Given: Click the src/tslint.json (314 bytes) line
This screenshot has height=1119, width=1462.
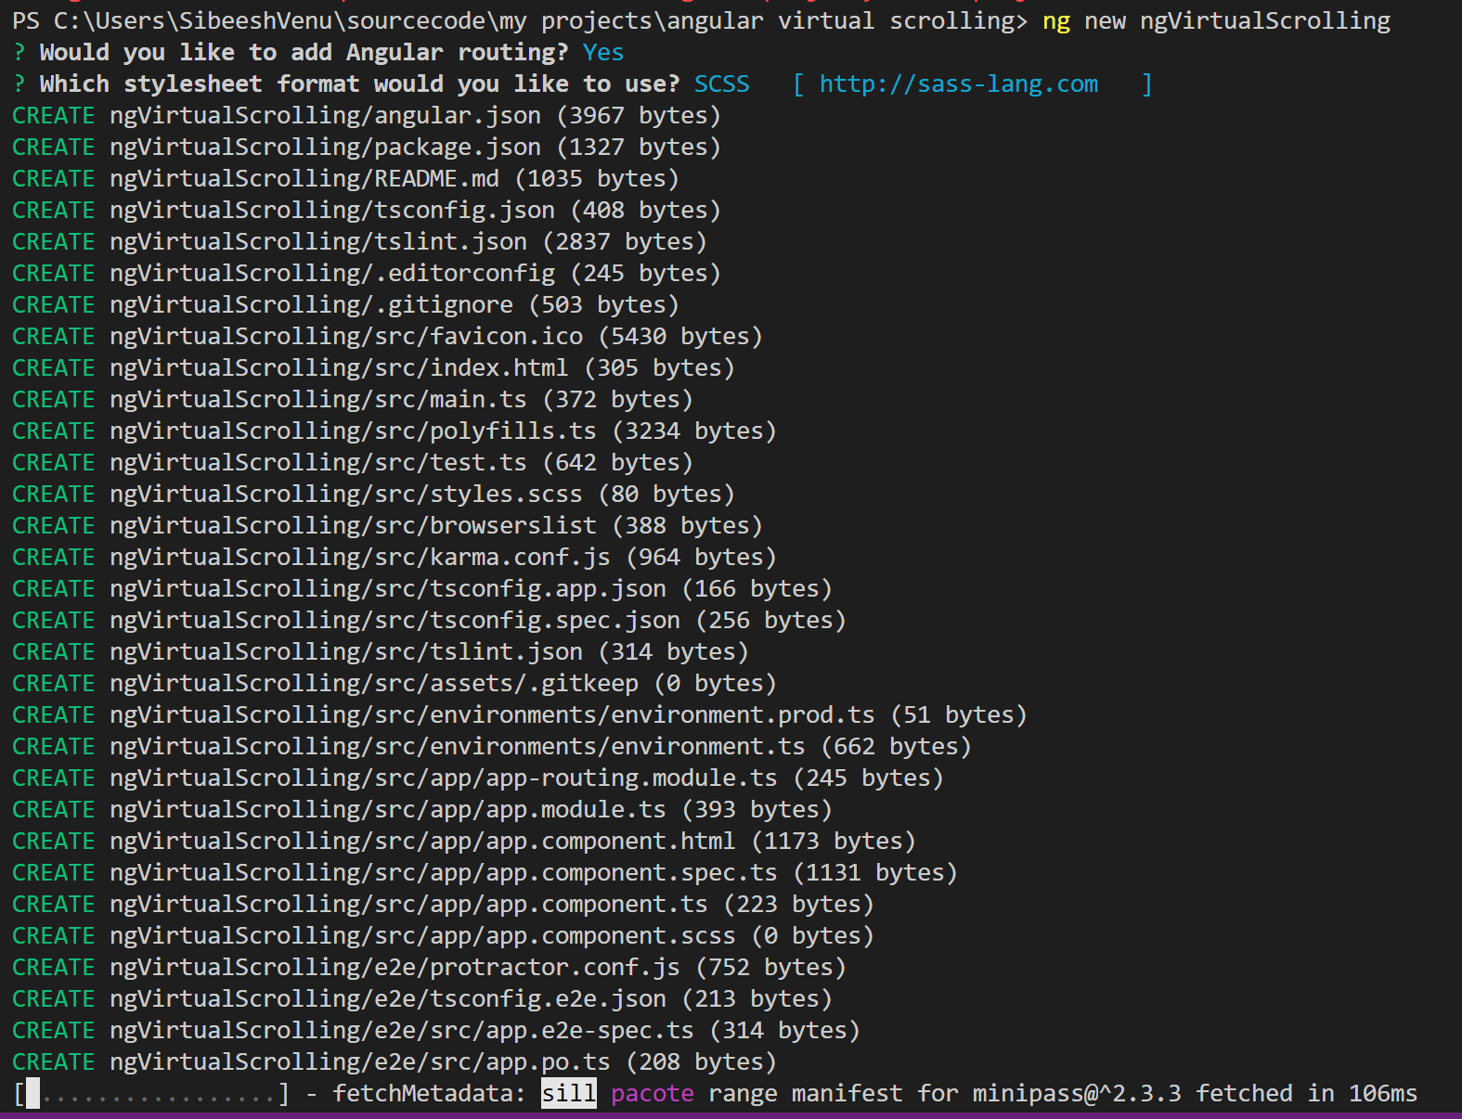Looking at the screenshot, I should pyautogui.click(x=381, y=652).
